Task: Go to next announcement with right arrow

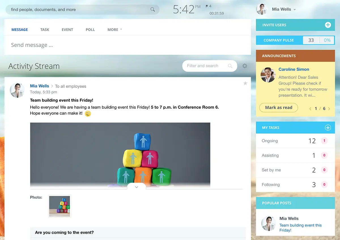Action: (329, 109)
